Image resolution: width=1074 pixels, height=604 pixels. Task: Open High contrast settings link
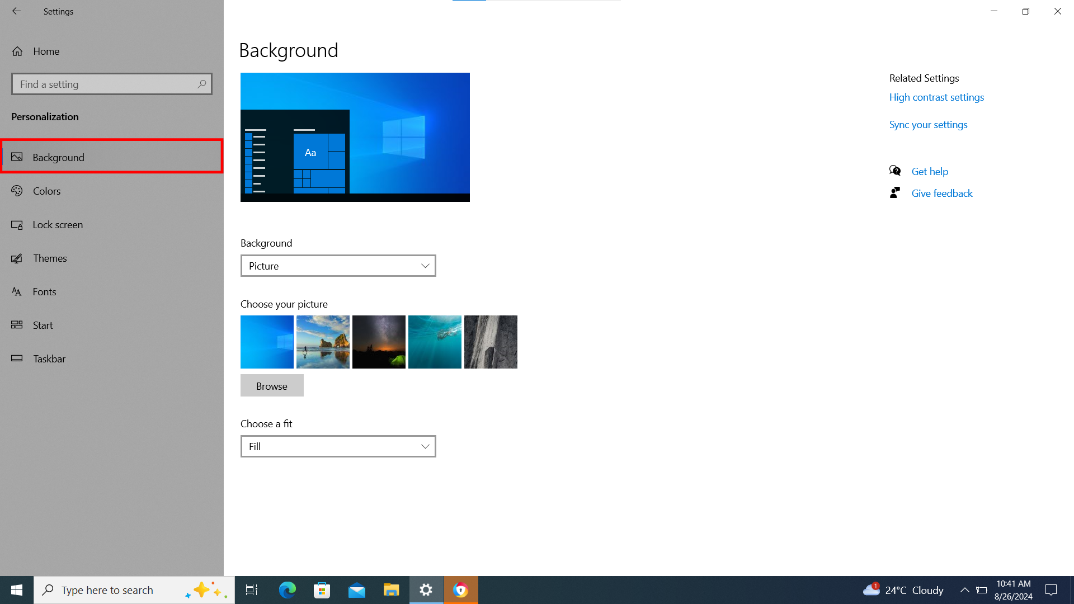pos(936,97)
